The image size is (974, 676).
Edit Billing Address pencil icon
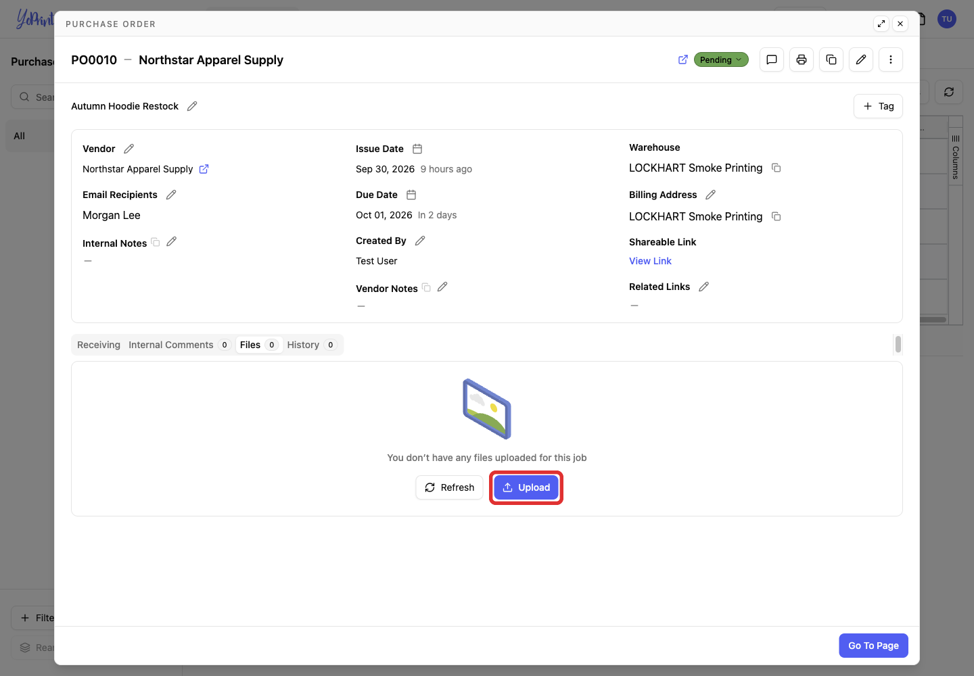tap(710, 195)
